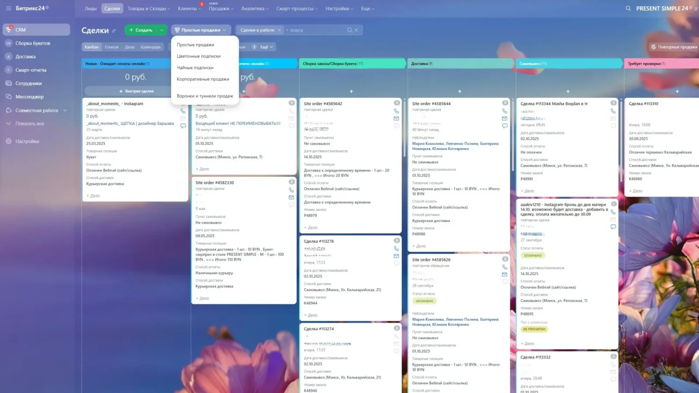Remove the 'Сделки в работе' filter chip
This screenshot has height=393, width=699.
pos(279,30)
